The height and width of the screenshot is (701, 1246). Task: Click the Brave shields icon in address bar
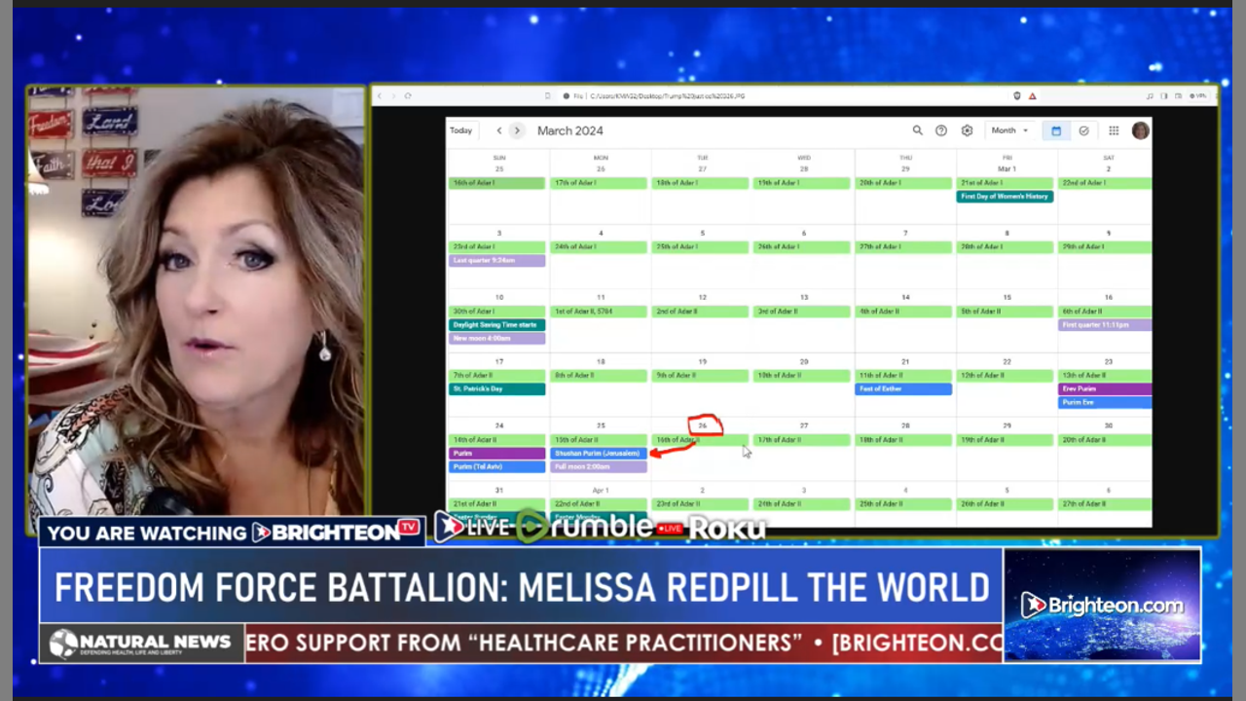[x=1017, y=95]
